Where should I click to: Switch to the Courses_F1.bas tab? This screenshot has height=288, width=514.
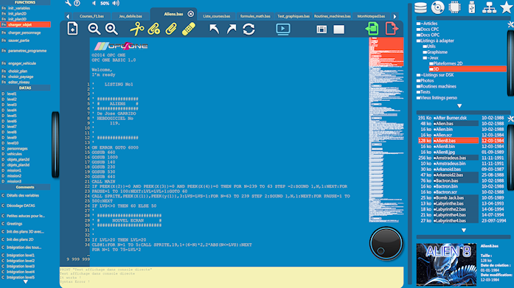[x=91, y=16]
